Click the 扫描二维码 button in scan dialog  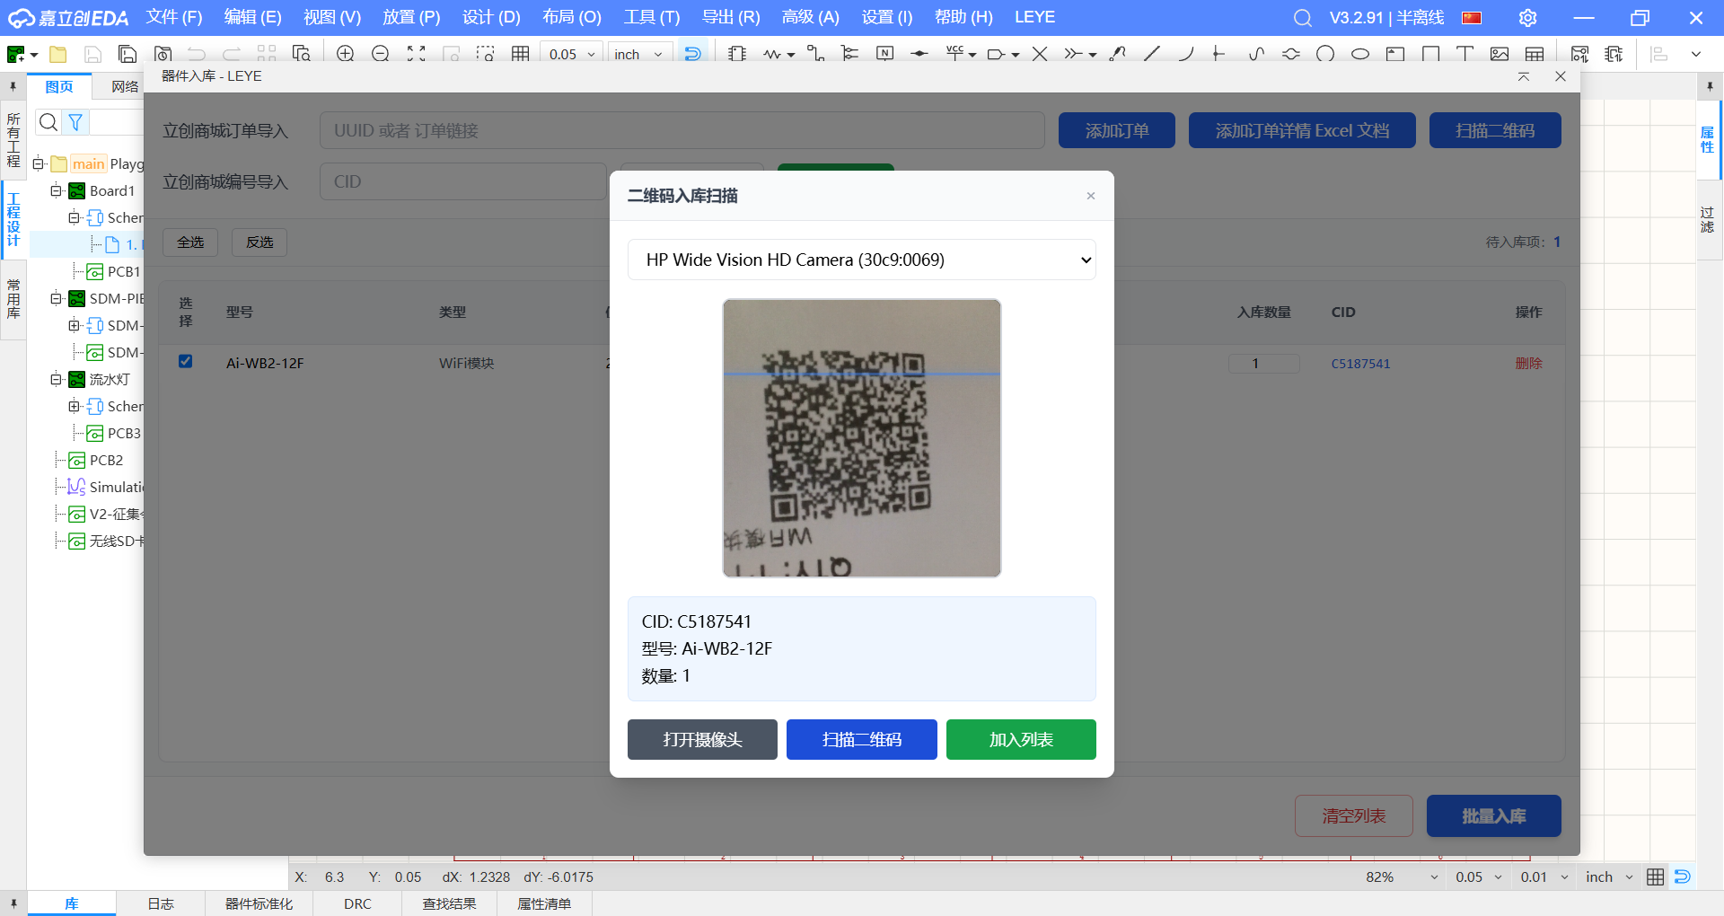click(861, 739)
